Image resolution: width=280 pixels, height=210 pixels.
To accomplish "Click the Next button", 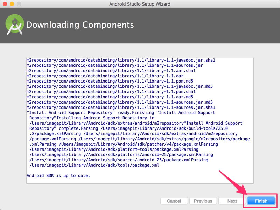I will pyautogui.click(x=232, y=201).
